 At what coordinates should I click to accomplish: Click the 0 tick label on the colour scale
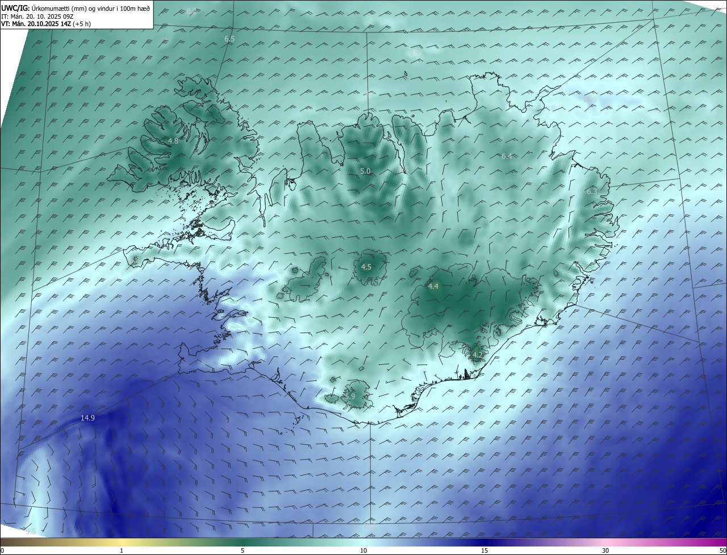[2, 550]
